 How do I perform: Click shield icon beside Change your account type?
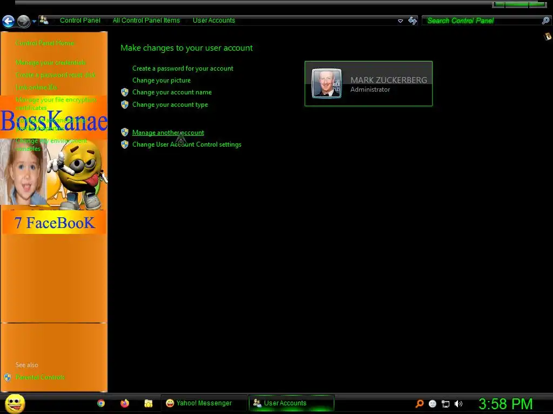pyautogui.click(x=125, y=105)
